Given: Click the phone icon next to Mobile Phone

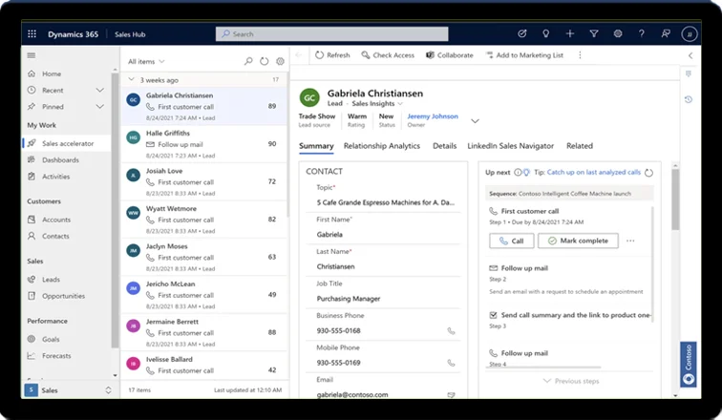Looking at the screenshot, I should click(x=451, y=363).
